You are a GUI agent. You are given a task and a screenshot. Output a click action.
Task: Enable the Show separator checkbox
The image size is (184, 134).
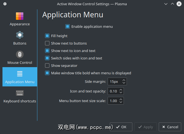point(47,65)
